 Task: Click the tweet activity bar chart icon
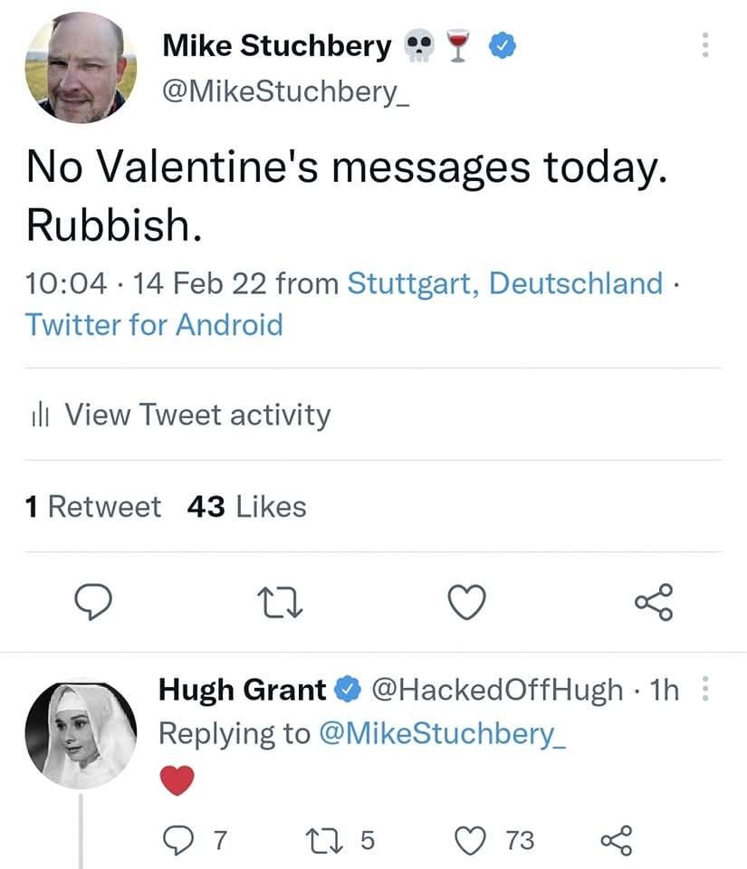coord(38,416)
